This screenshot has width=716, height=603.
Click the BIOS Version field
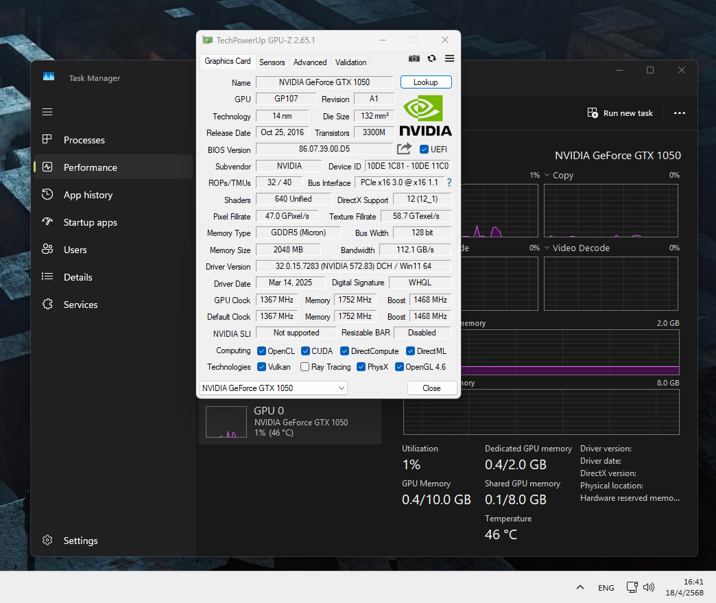(x=324, y=149)
